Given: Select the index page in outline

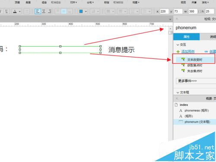Looking at the screenshot, I should 184,105.
